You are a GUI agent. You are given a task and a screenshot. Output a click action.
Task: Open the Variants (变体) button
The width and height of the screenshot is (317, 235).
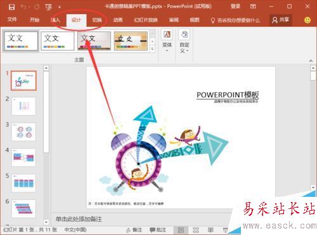coord(167,41)
